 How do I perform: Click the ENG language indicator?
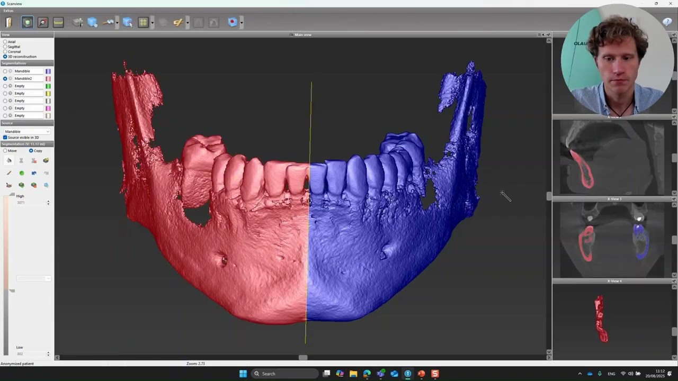[611, 374]
